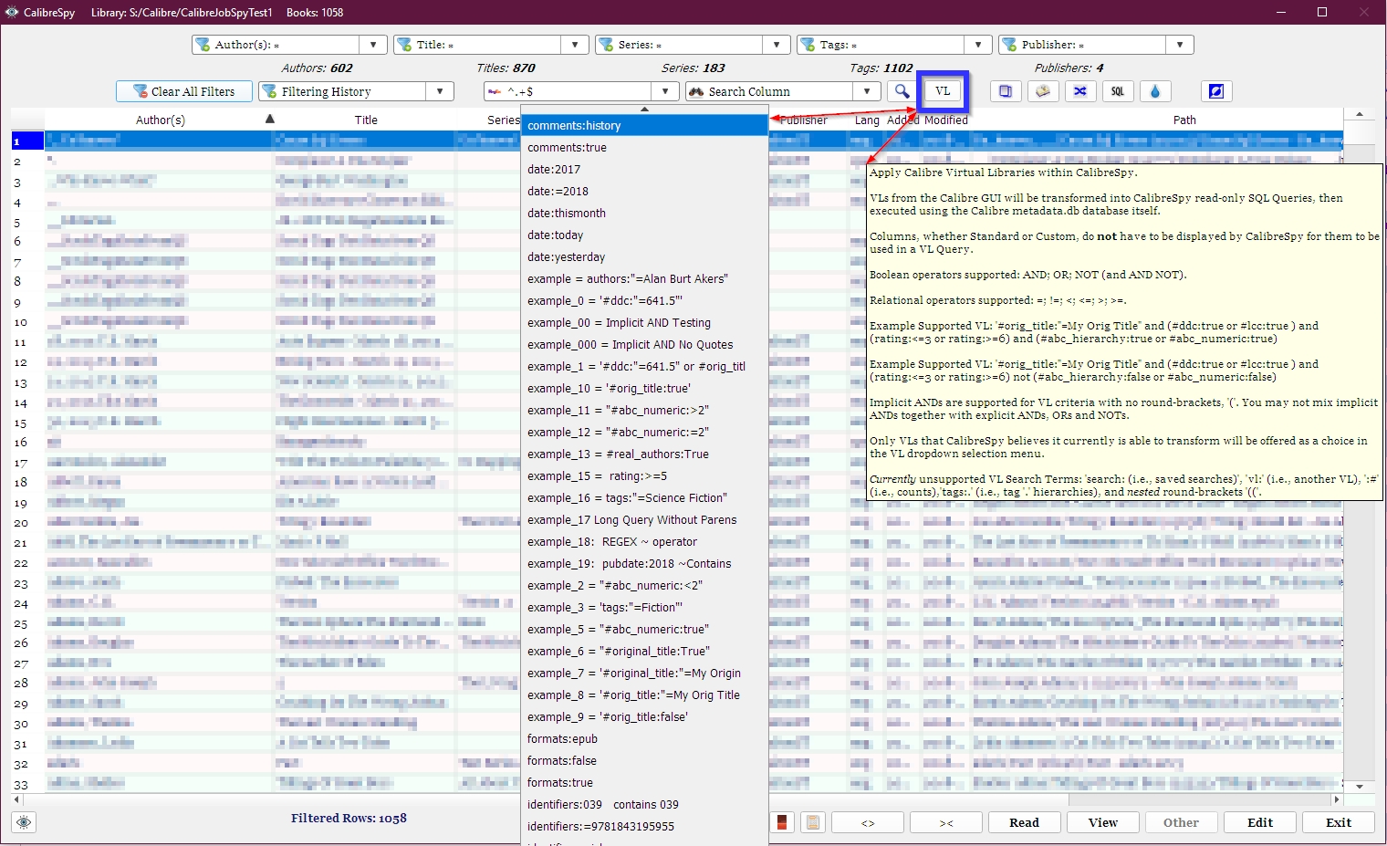
Task: Choose 'date:2017' entry
Action: pos(644,169)
